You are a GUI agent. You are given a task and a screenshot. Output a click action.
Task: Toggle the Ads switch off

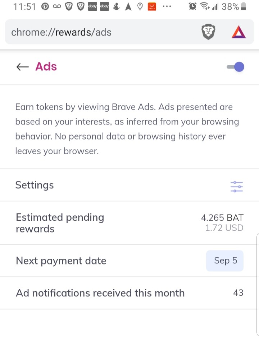[235, 67]
